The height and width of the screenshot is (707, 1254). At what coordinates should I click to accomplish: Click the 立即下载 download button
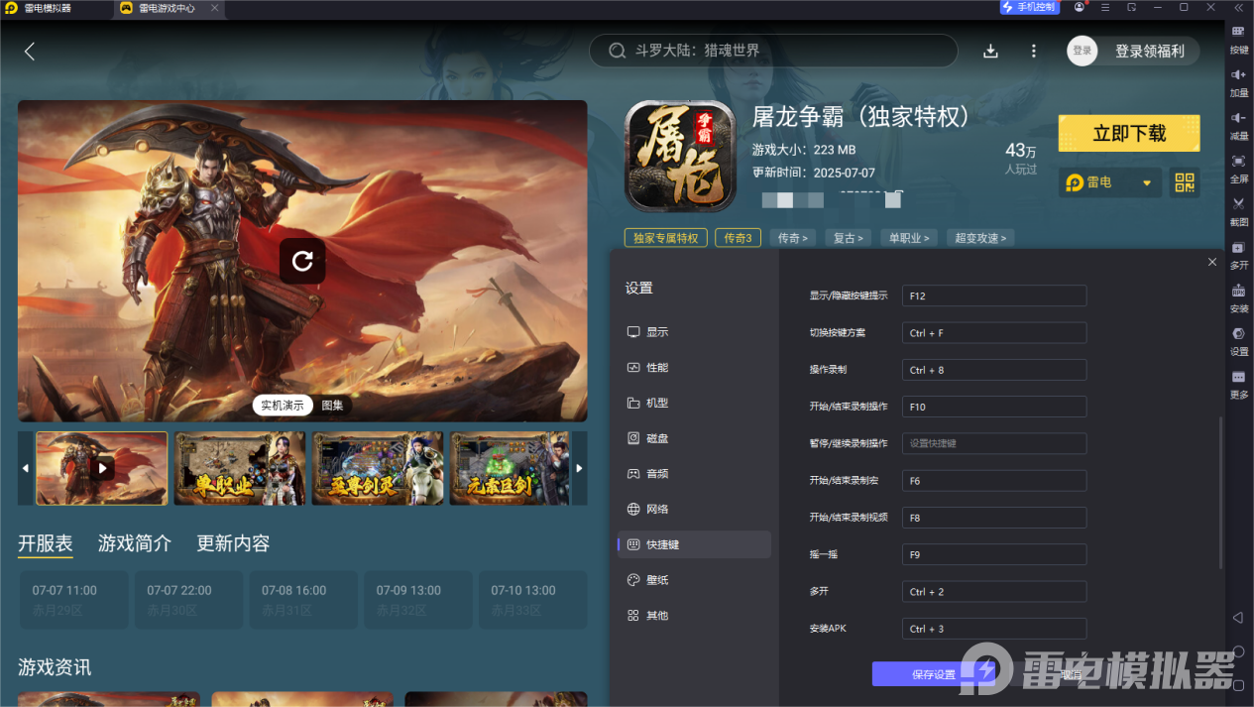[1129, 134]
